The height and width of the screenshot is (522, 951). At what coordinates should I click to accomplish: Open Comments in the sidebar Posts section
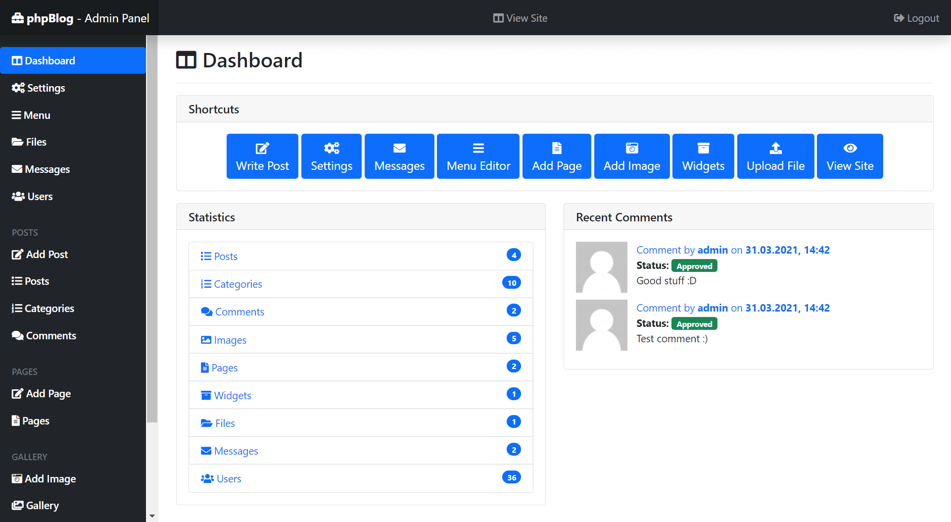coord(44,336)
